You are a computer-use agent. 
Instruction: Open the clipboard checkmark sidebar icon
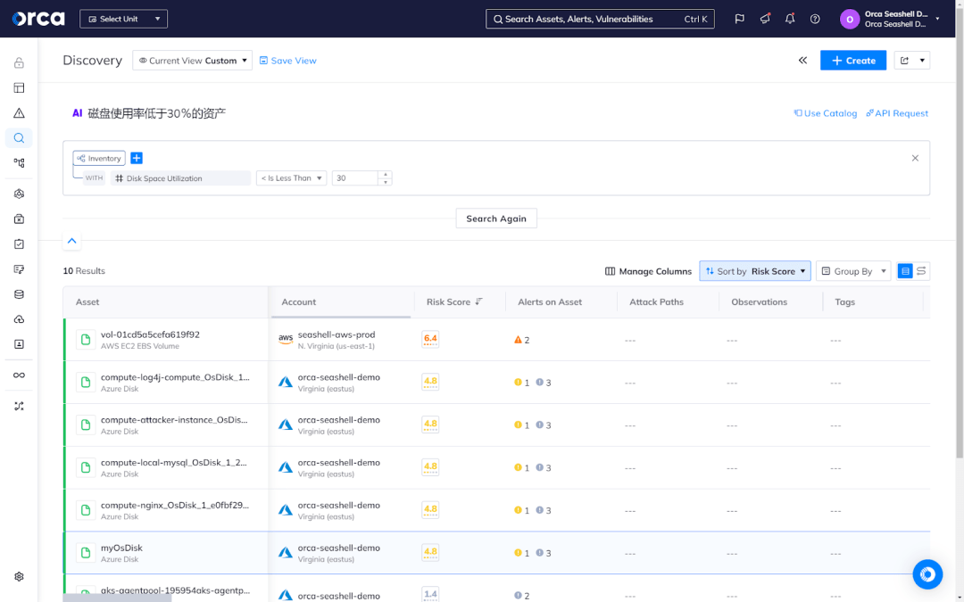point(19,243)
